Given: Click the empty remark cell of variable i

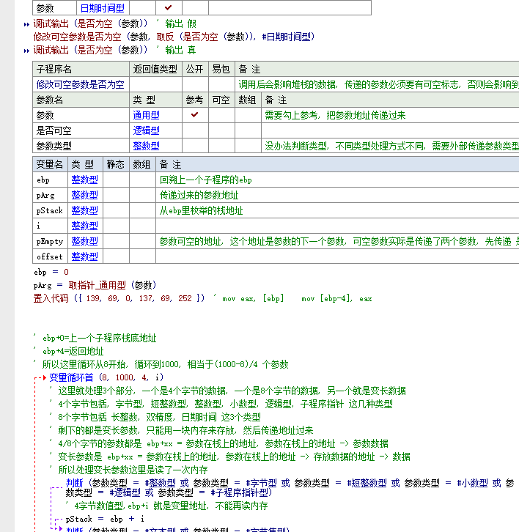Looking at the screenshot, I should click(337, 226).
